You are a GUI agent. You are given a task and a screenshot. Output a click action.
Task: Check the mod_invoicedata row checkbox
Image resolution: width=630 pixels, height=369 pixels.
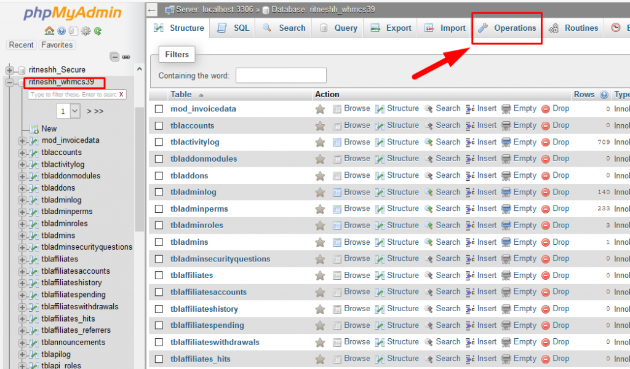click(x=159, y=109)
